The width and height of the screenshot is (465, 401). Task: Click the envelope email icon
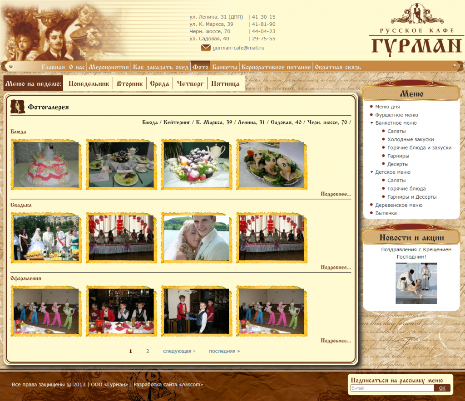click(206, 48)
